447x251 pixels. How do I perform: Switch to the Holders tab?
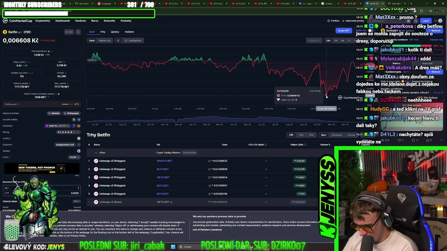click(x=129, y=32)
